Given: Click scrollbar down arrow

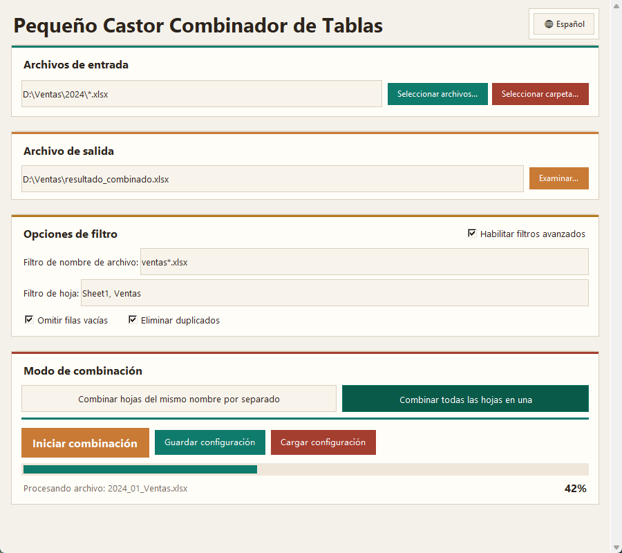Looking at the screenshot, I should coord(616,547).
